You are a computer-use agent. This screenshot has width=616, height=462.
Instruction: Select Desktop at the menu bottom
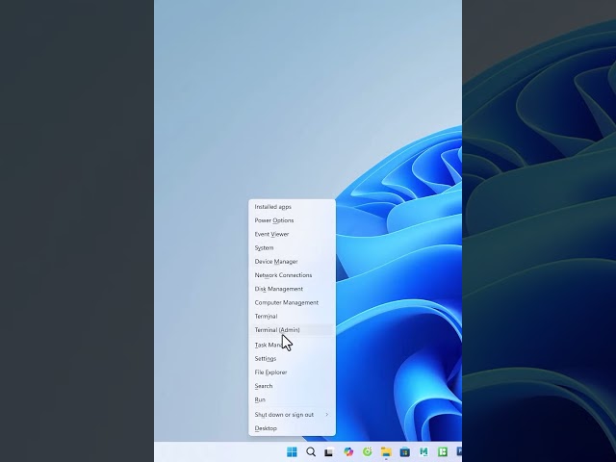[x=292, y=428]
